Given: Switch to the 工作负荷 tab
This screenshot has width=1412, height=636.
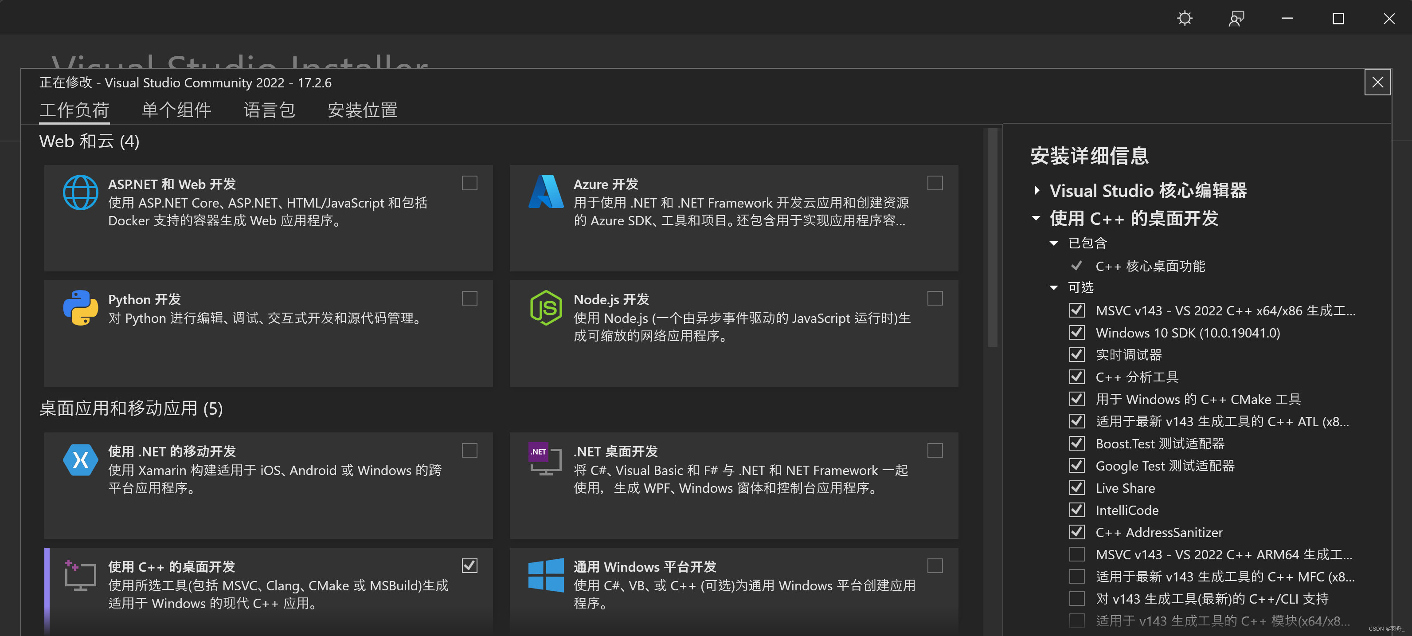Looking at the screenshot, I should pos(74,110).
